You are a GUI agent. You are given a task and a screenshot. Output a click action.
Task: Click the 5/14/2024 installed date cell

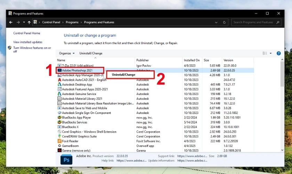190,122
